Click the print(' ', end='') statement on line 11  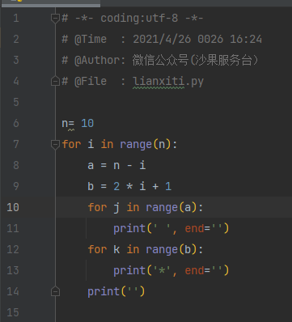[171, 229]
